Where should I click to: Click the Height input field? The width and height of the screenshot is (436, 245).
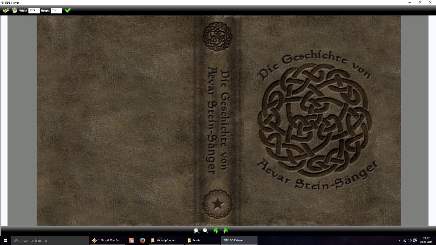(56, 10)
